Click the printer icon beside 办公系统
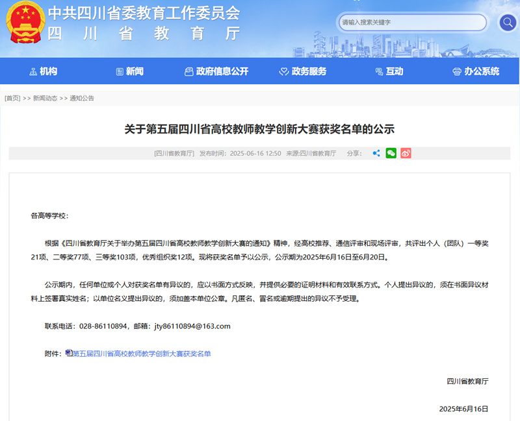 [x=457, y=71]
